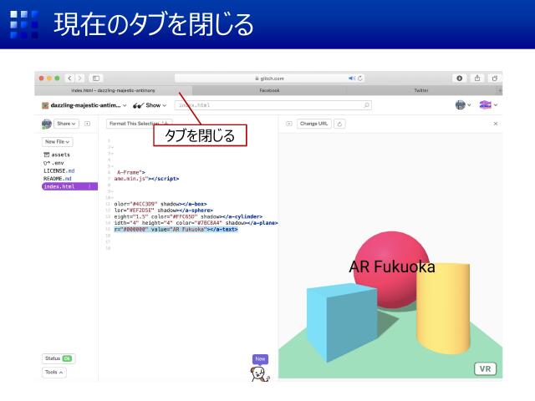Open the Share dropdown
Image resolution: width=535 pixels, height=401 pixels.
[x=67, y=124]
